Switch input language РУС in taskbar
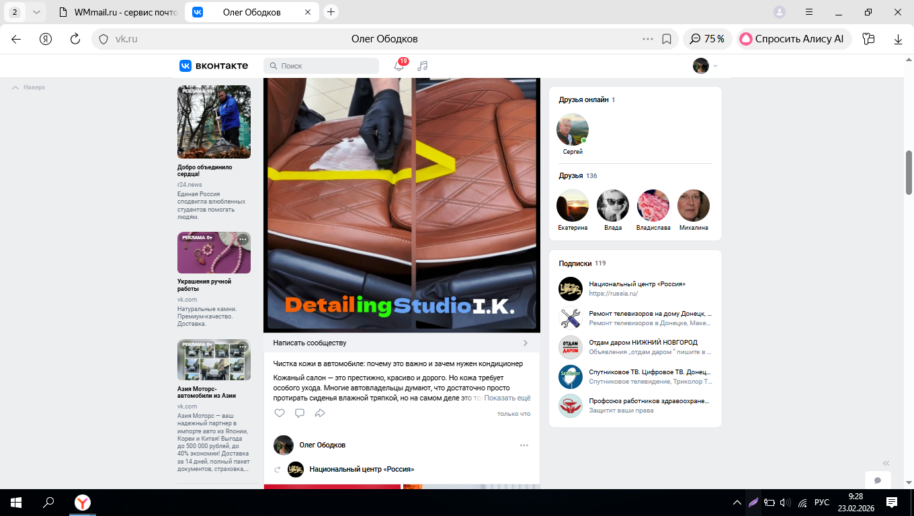Image resolution: width=914 pixels, height=516 pixels. coord(822,503)
